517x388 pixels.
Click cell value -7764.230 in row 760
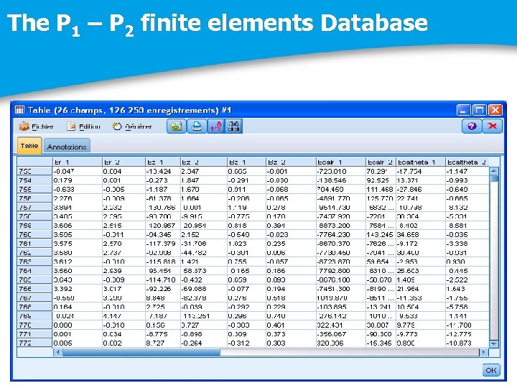(x=333, y=234)
